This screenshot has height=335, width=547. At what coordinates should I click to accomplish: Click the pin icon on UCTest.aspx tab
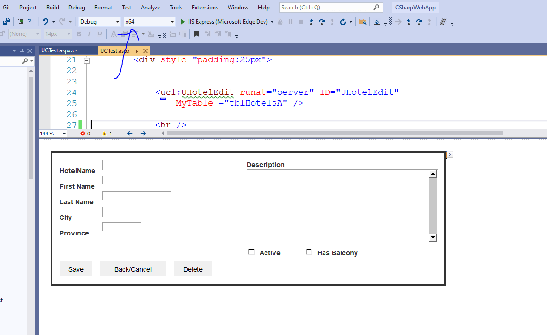pos(137,51)
